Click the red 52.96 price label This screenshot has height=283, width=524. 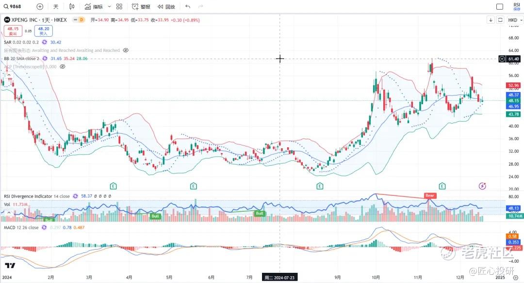point(513,85)
